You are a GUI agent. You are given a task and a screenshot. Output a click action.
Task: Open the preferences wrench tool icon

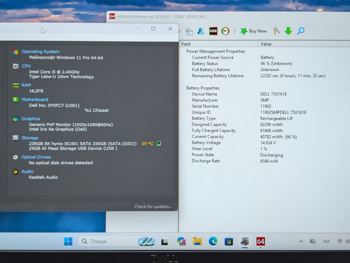point(276,31)
